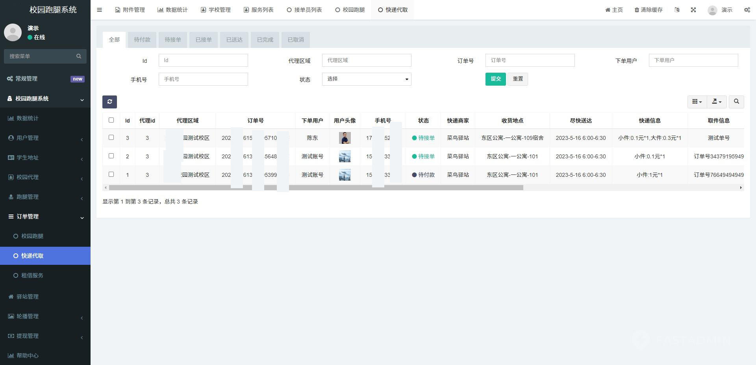Click the 订单号 filter input field
756x365 pixels.
530,60
